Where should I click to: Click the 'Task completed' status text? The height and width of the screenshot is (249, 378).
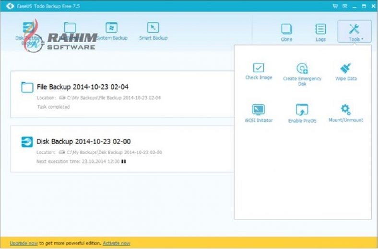point(54,107)
